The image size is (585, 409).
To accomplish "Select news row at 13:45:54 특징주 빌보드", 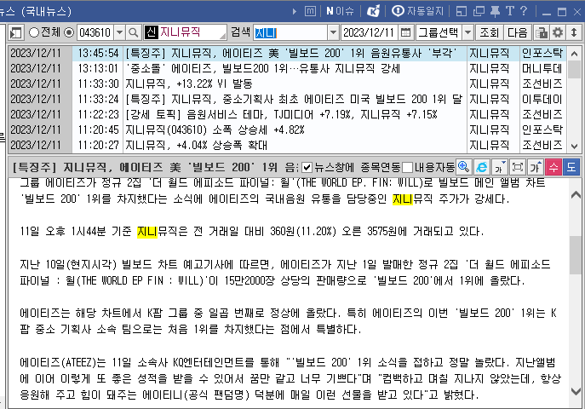I will click(x=286, y=54).
